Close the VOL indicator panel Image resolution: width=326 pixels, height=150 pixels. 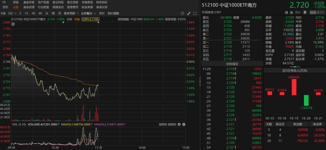(184, 124)
